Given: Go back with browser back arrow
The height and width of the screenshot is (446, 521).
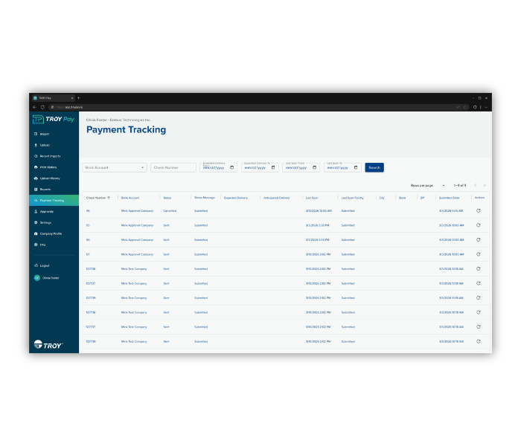Looking at the screenshot, I should click(x=34, y=107).
